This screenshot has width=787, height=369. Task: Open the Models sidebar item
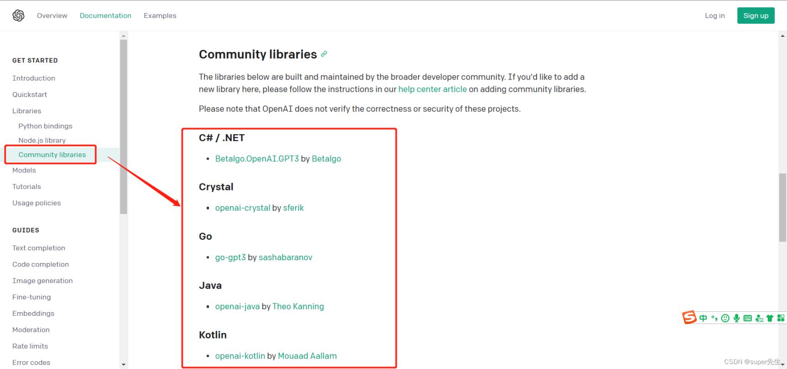pyautogui.click(x=24, y=170)
